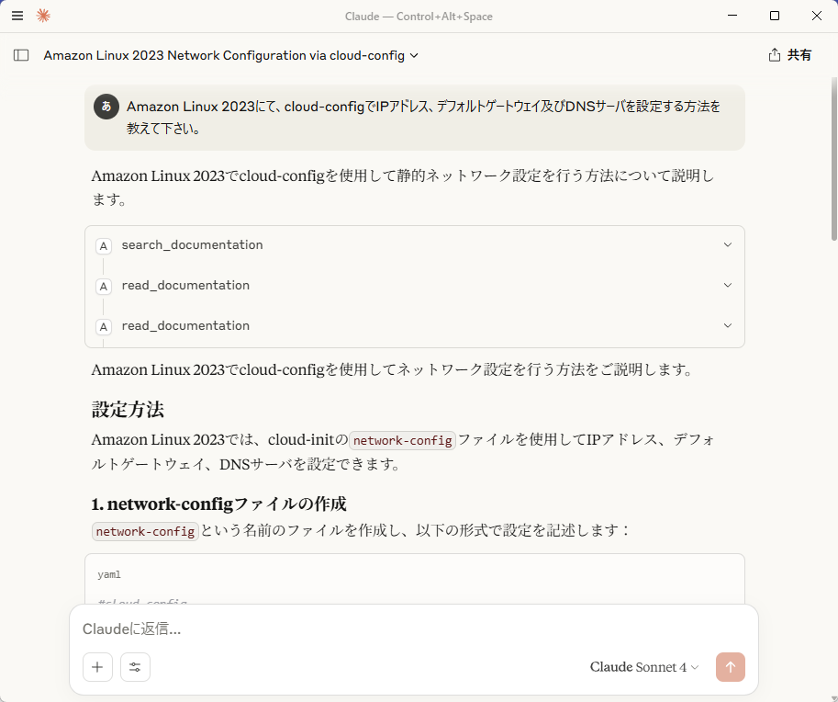Click the send message arrow button

point(730,667)
